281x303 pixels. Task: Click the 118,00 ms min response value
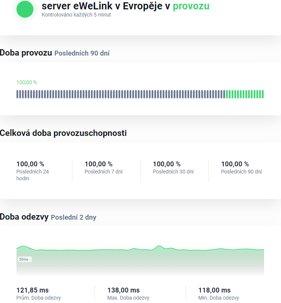tap(214, 290)
